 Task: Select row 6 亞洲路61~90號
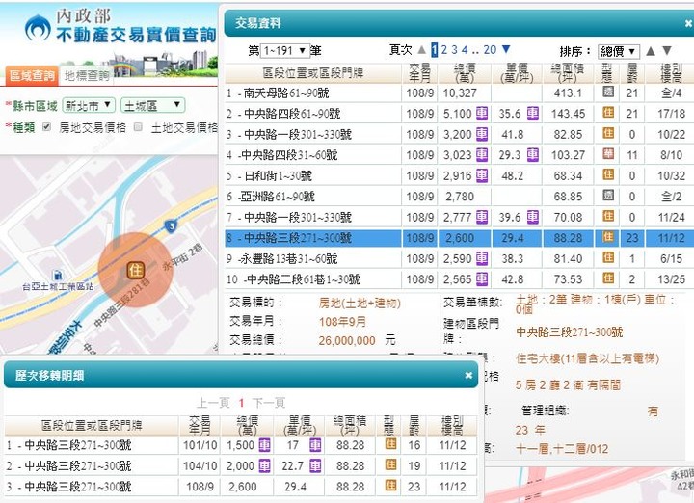[459, 197]
